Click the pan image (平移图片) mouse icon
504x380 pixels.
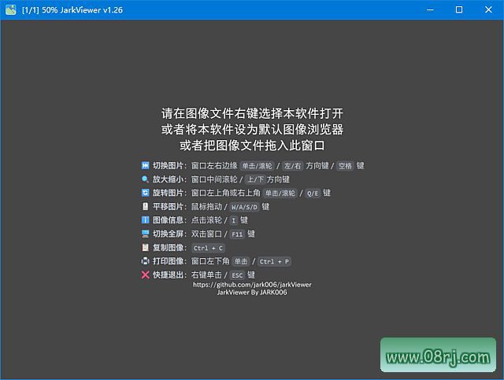pos(145,207)
